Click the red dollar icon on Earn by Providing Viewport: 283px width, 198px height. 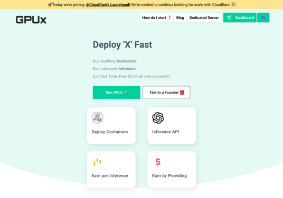click(158, 162)
